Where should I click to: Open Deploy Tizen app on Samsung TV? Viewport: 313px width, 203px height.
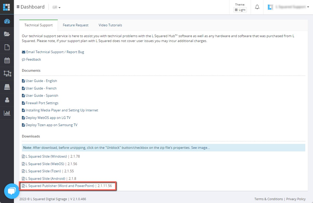click(52, 125)
